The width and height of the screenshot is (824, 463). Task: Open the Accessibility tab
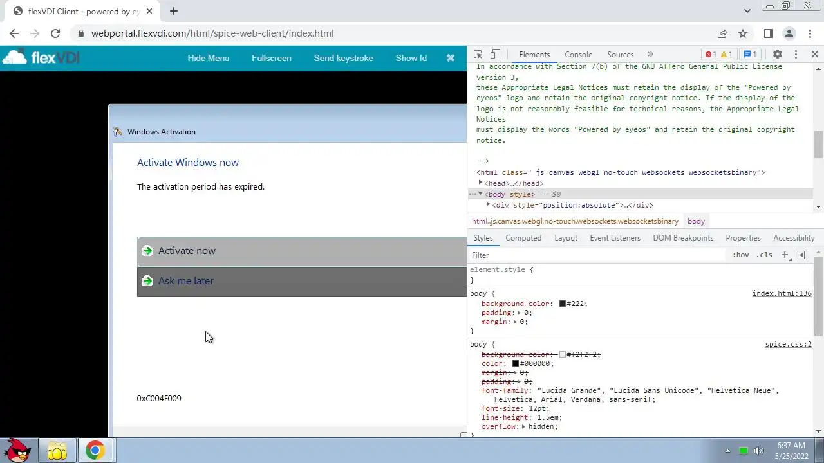coord(794,238)
